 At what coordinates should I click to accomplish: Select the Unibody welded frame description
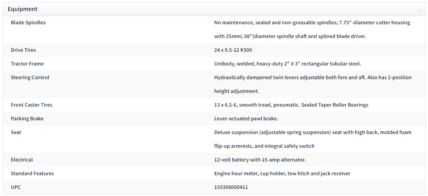tap(287, 64)
